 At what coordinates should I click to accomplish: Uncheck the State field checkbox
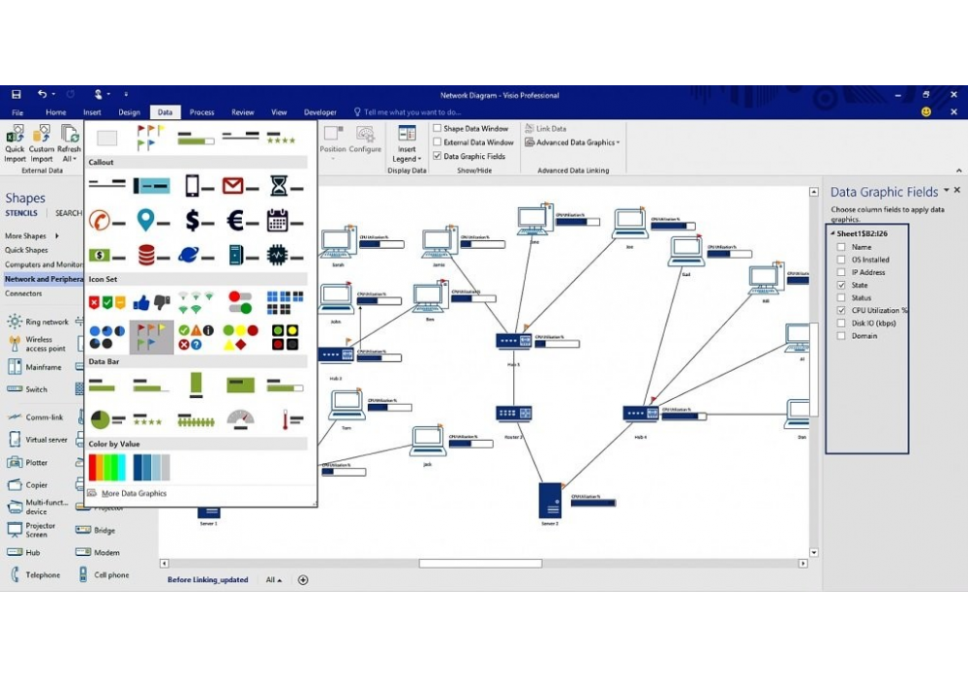(x=841, y=285)
